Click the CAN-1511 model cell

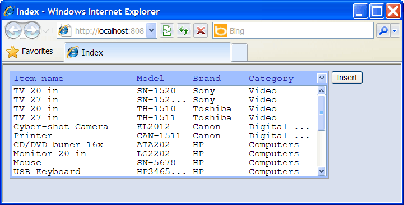click(x=159, y=136)
